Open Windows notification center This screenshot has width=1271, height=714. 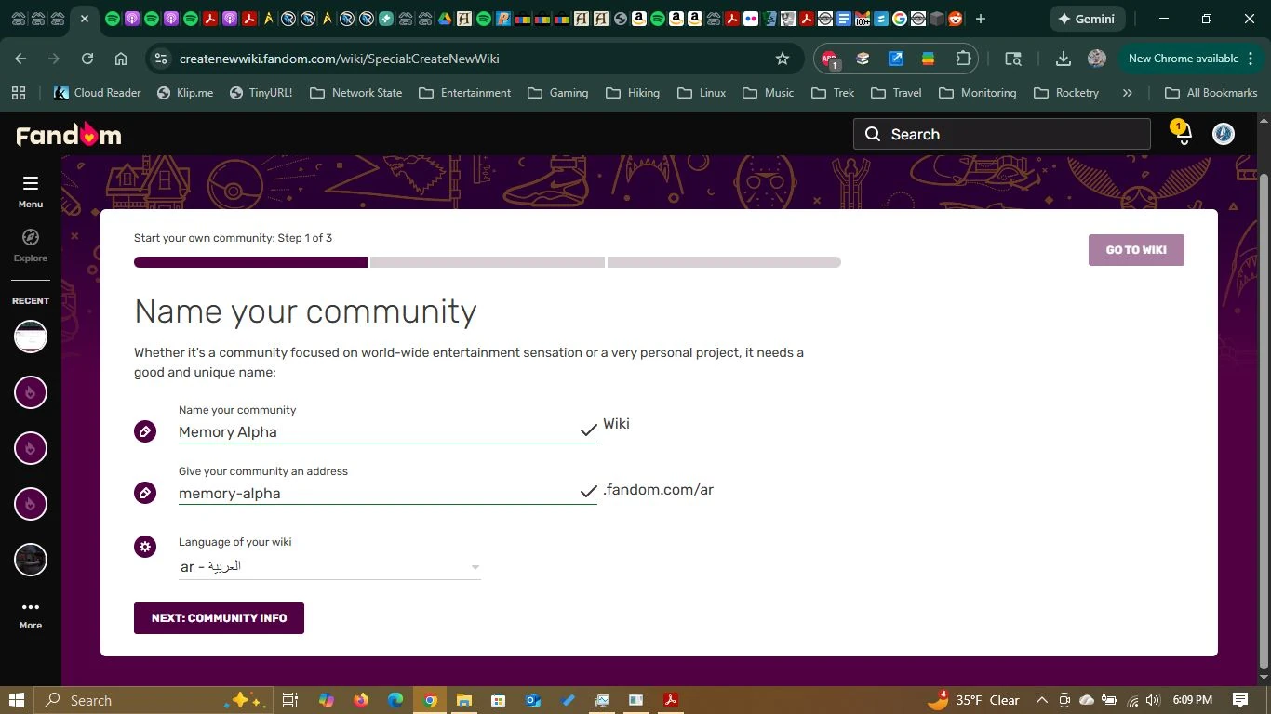tap(1240, 700)
